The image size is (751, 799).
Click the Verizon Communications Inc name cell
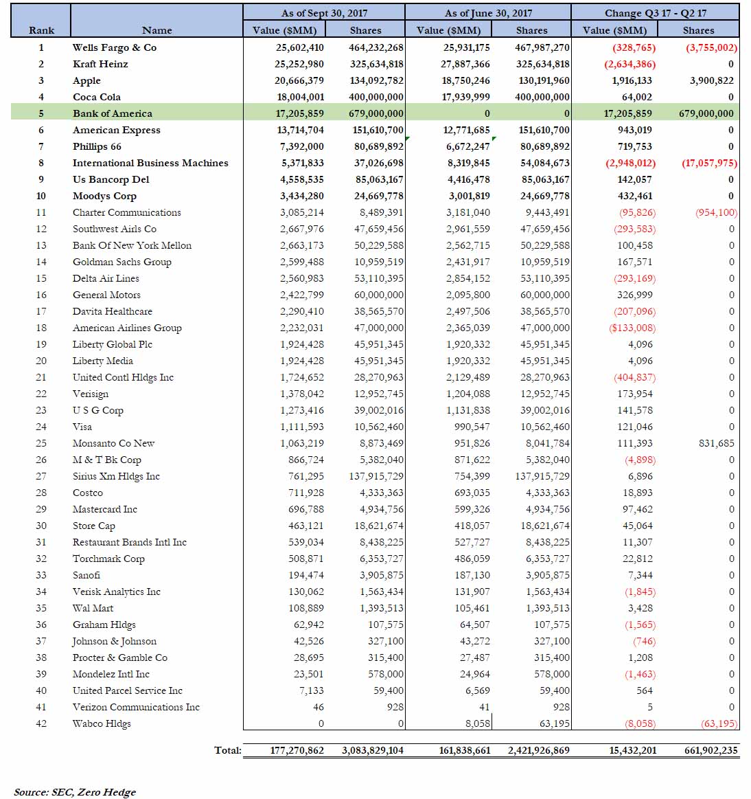point(136,707)
